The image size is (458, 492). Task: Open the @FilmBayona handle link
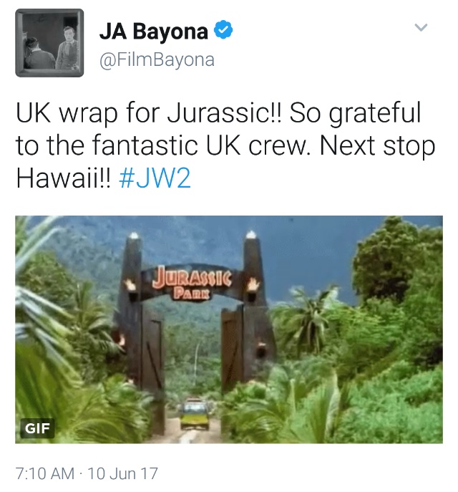(x=157, y=59)
